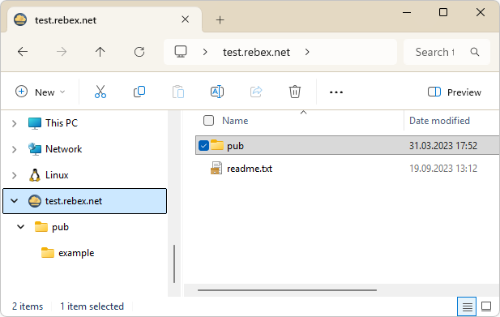This screenshot has width=500, height=317.
Task: Click the Share arrow icon
Action: pyautogui.click(x=256, y=92)
